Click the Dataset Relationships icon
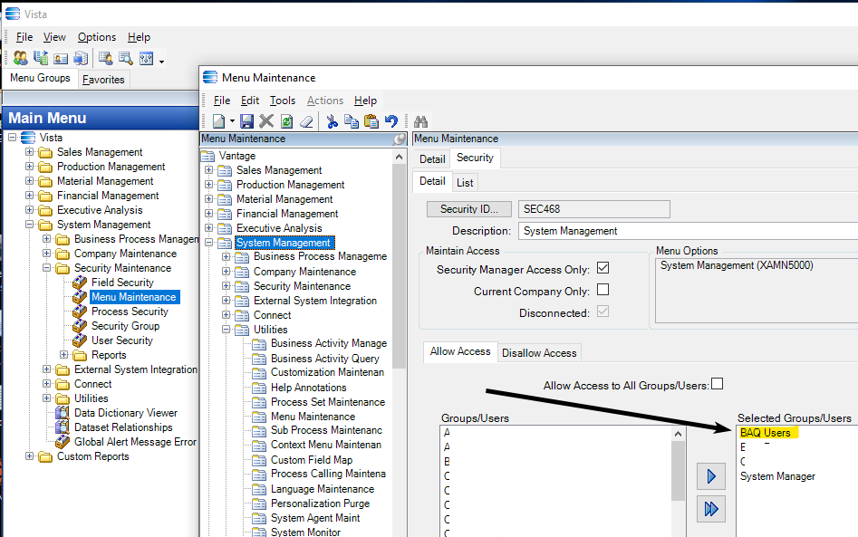Viewport: 858px width, 537px height. tap(63, 427)
